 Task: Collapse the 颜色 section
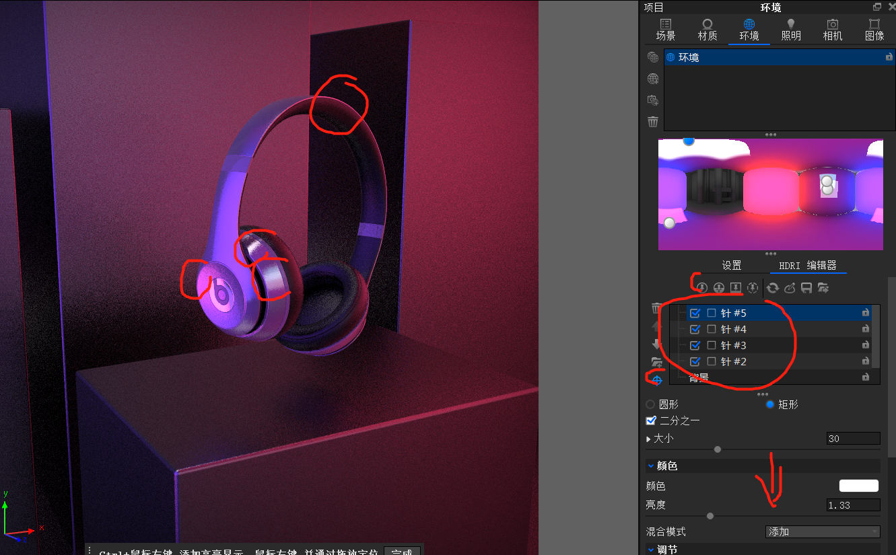[651, 466]
